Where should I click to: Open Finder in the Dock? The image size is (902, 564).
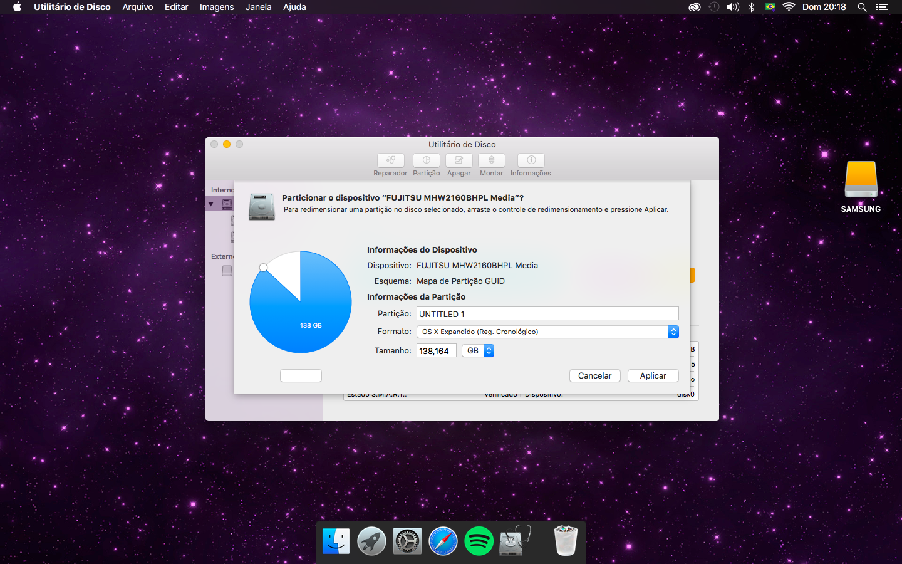click(x=336, y=541)
